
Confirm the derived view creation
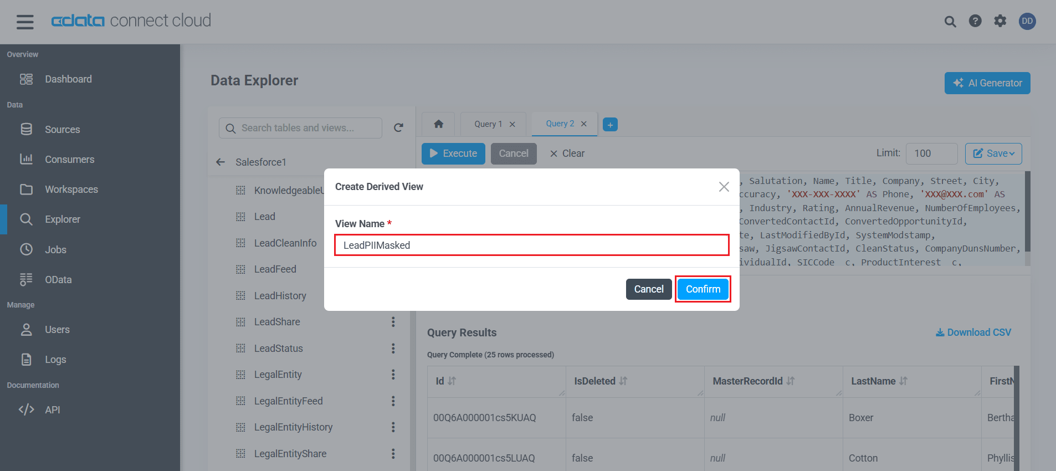[x=703, y=289]
